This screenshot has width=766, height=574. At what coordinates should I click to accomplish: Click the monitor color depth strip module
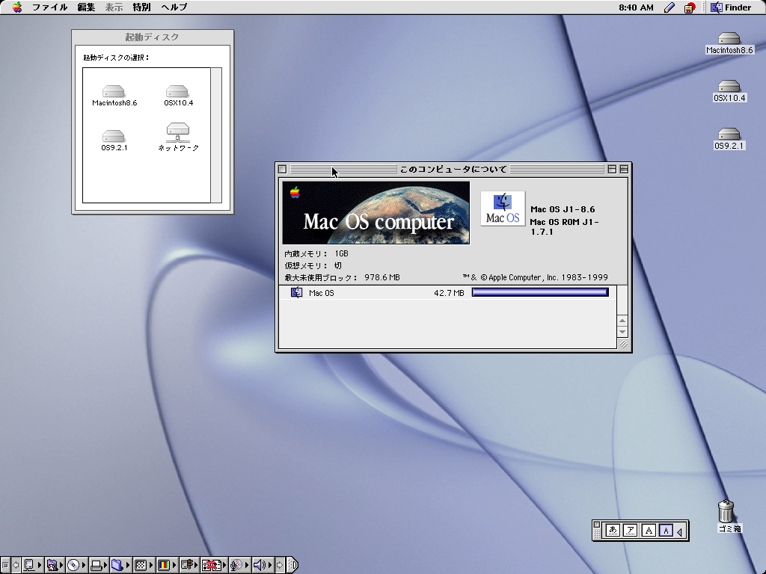pos(164,565)
